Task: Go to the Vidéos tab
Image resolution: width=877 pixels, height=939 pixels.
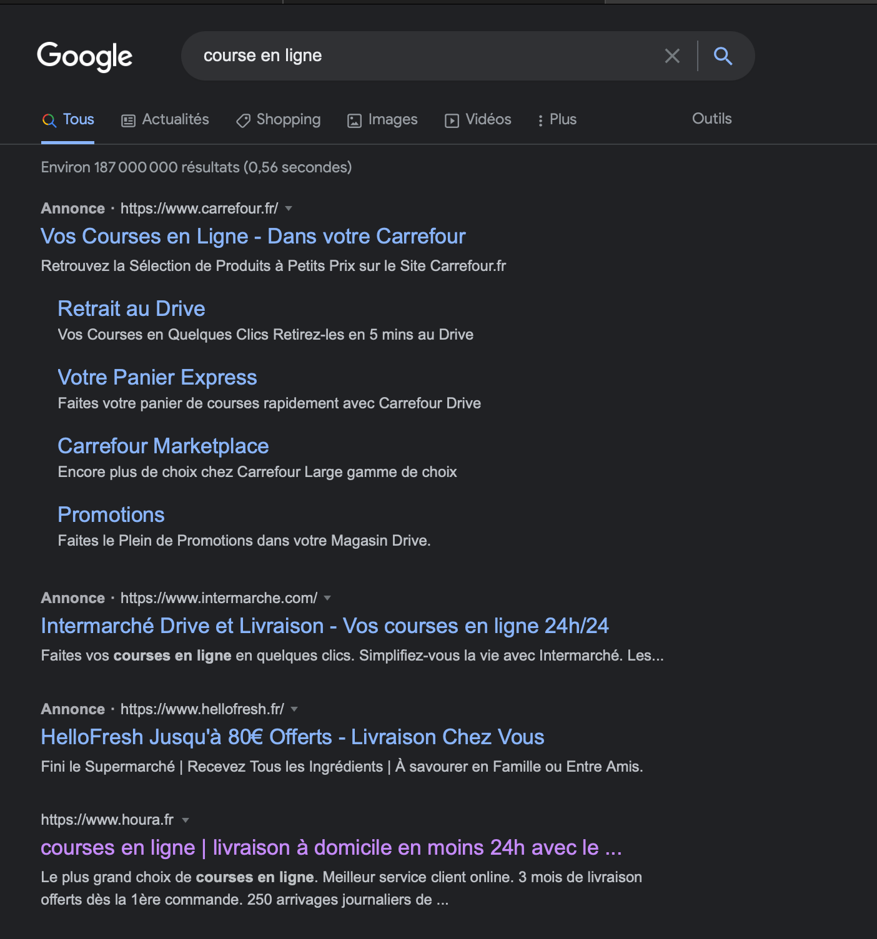Action: pyautogui.click(x=478, y=119)
